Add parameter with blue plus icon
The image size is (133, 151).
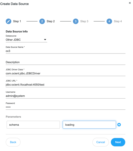pos(119,125)
